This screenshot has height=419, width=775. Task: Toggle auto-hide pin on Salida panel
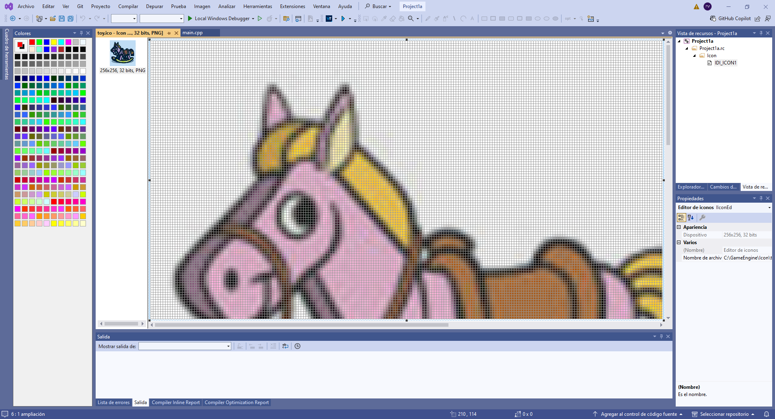[x=661, y=336]
